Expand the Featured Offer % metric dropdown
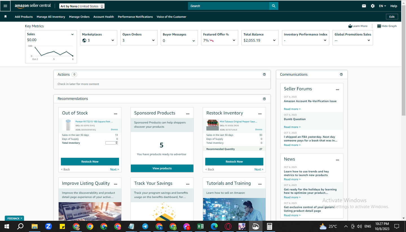The height and width of the screenshot is (232, 406). coord(234,40)
